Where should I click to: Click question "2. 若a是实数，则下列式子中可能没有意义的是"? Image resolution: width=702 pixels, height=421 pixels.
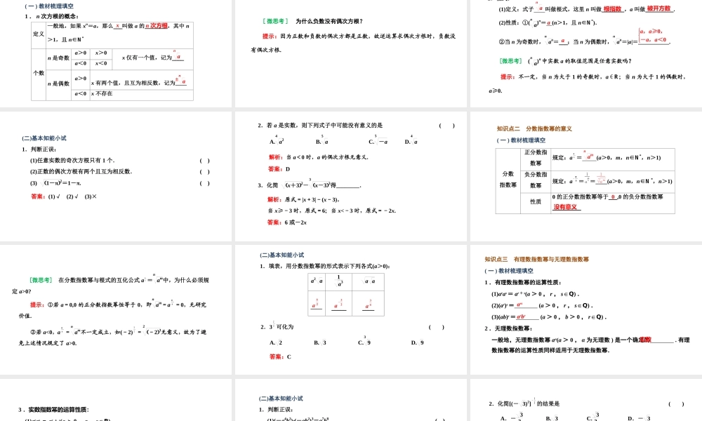pos(320,126)
